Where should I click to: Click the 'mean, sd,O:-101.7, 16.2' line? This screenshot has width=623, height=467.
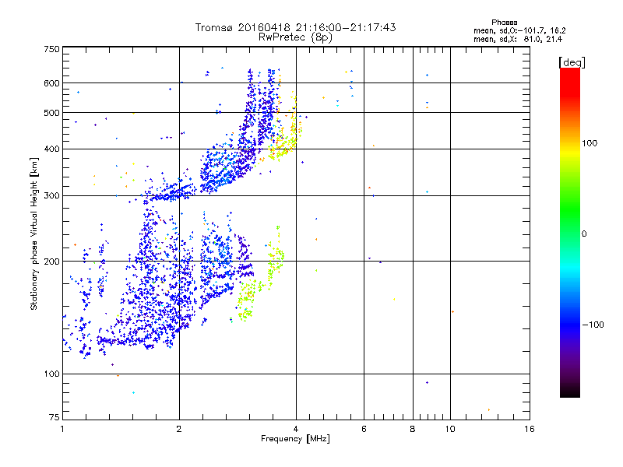pos(519,30)
